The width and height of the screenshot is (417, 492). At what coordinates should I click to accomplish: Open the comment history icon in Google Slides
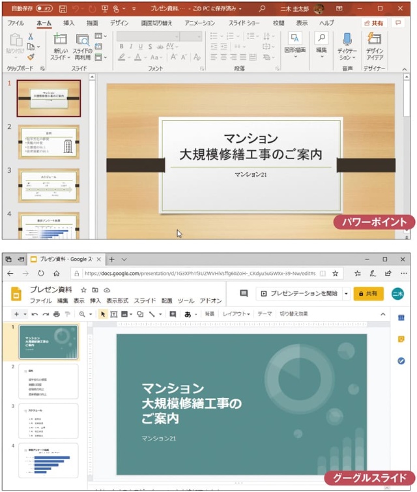[x=244, y=294]
